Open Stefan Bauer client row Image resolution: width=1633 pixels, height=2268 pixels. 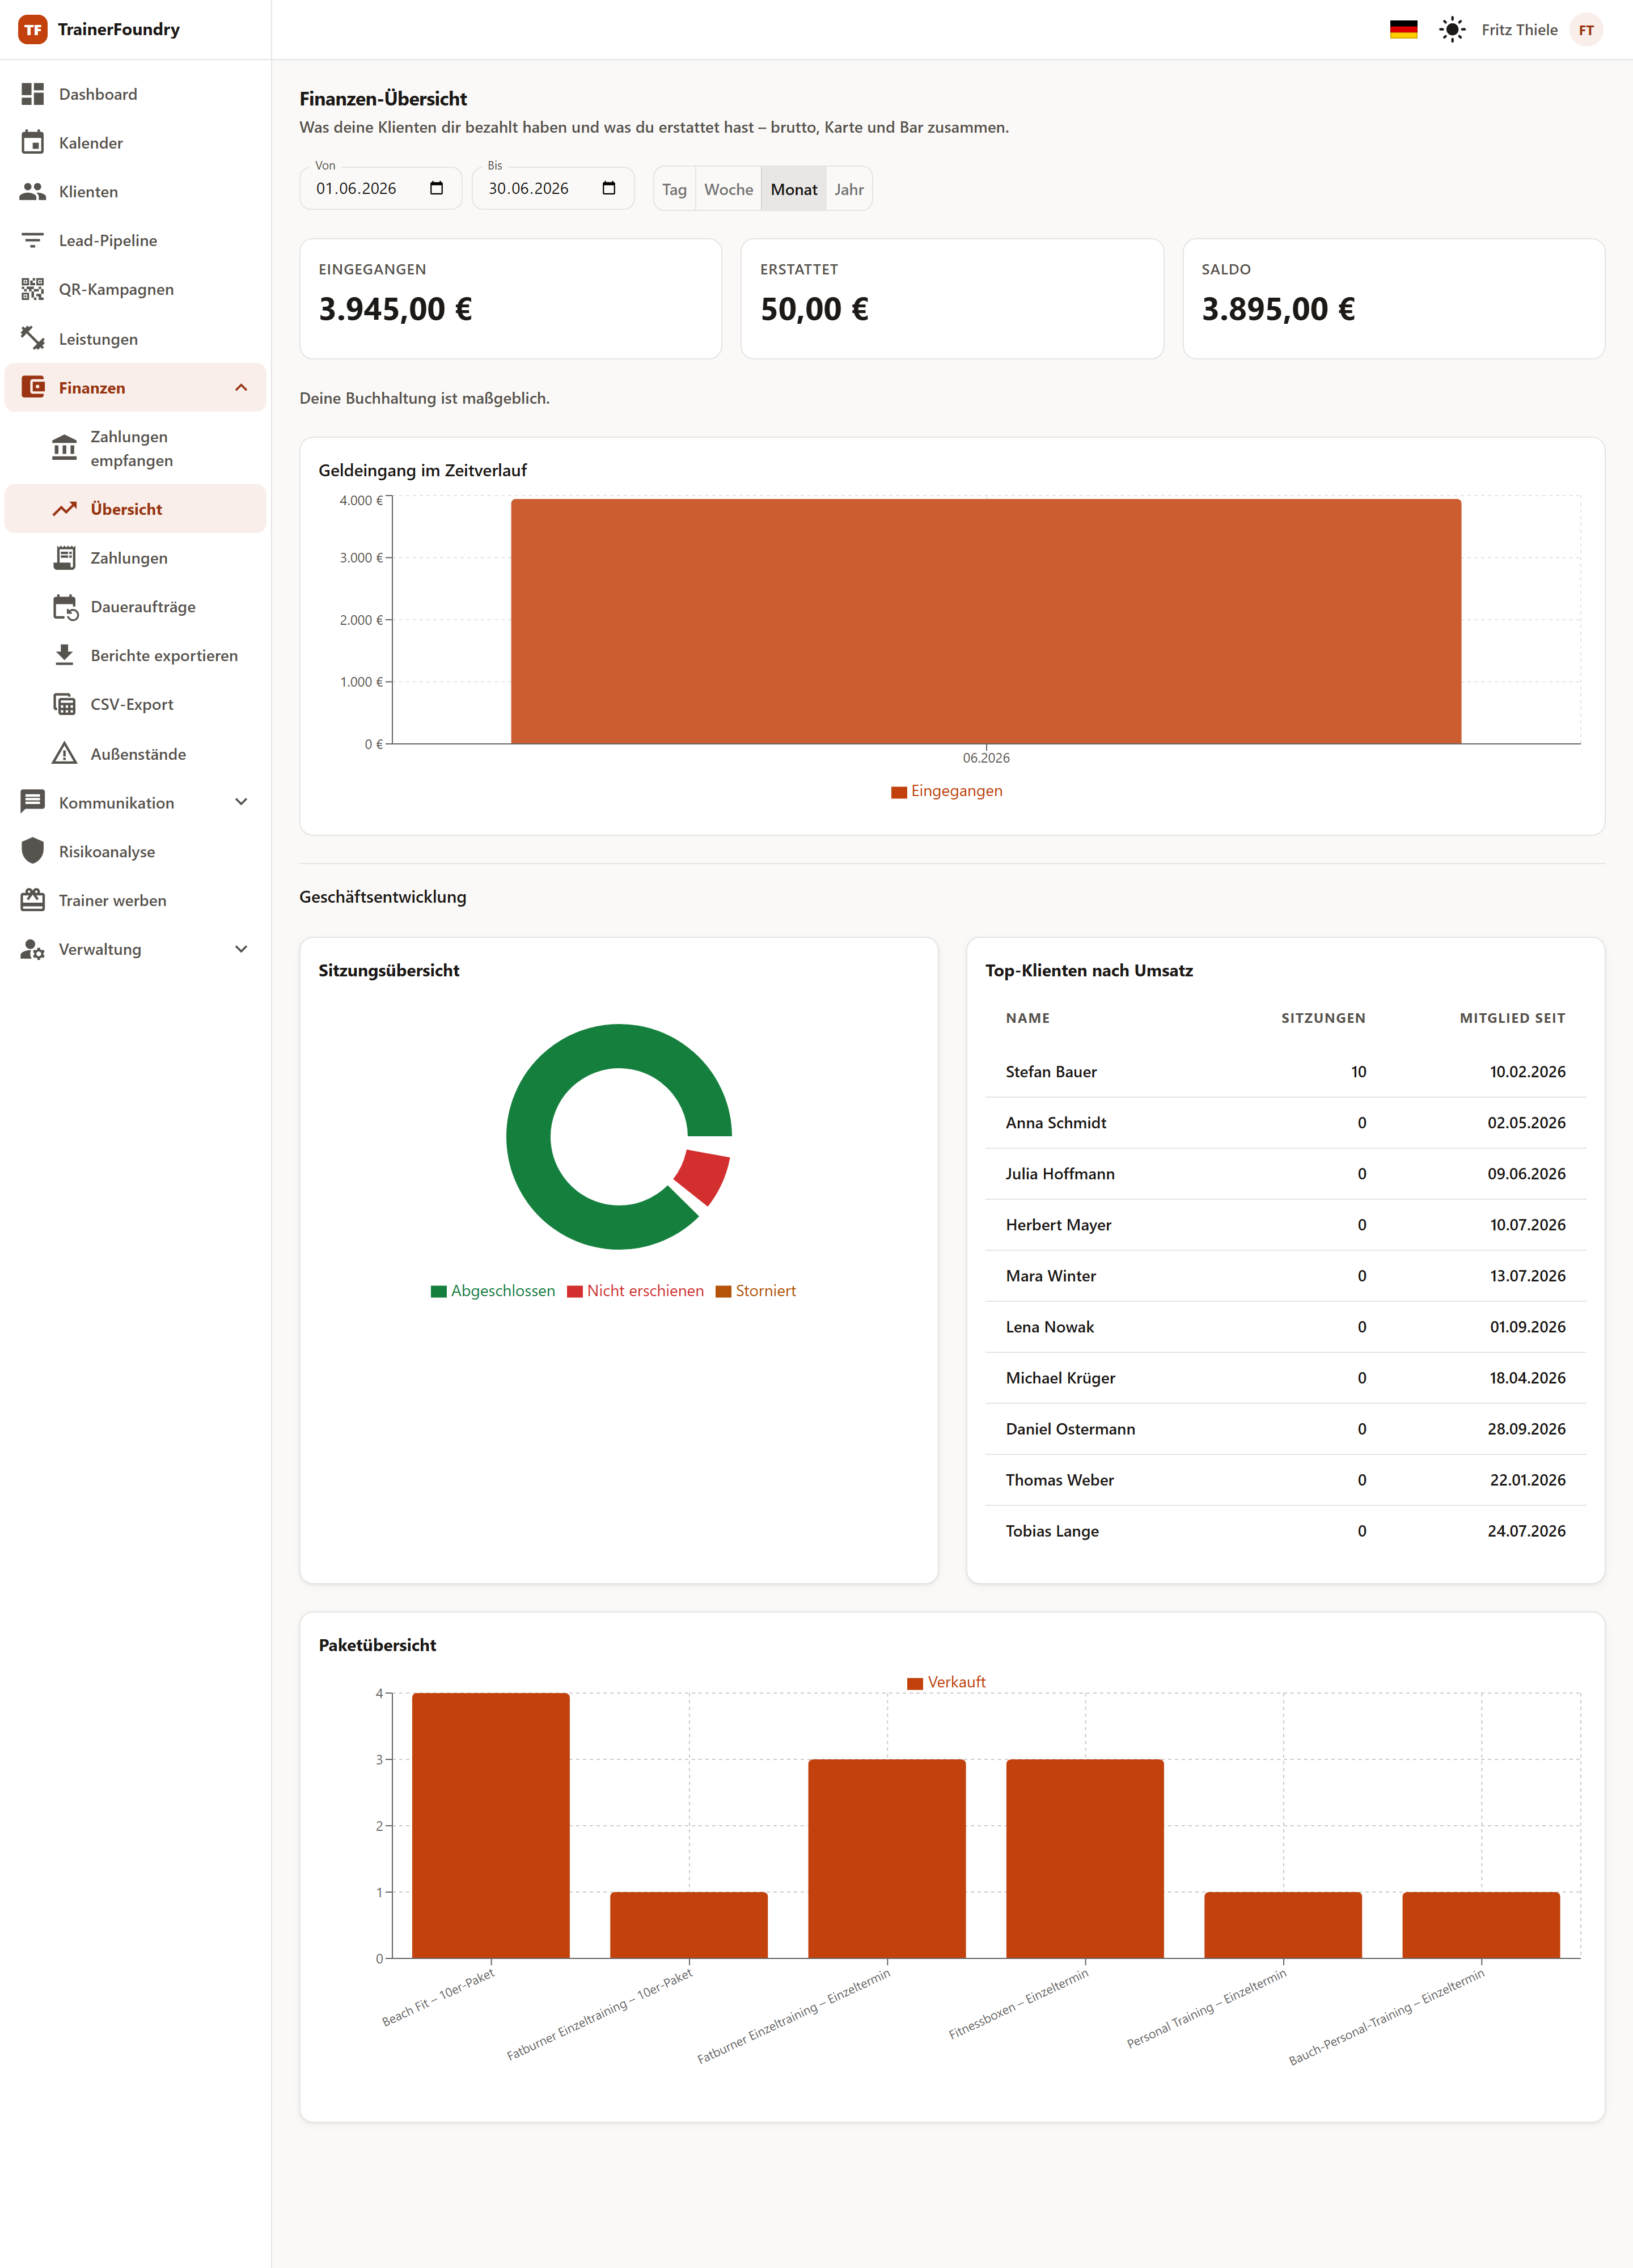(x=1285, y=1072)
